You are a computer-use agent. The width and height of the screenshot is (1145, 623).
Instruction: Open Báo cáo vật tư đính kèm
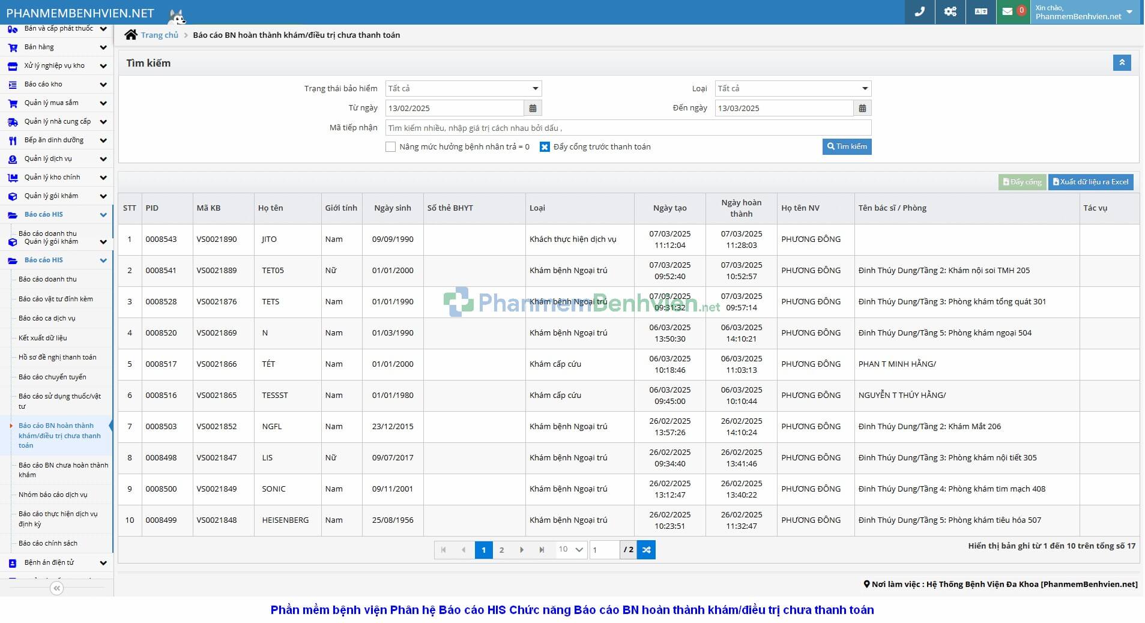tap(56, 299)
